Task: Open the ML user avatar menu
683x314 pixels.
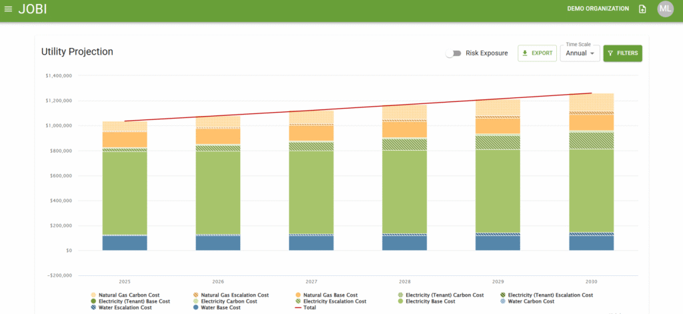Action: (665, 9)
